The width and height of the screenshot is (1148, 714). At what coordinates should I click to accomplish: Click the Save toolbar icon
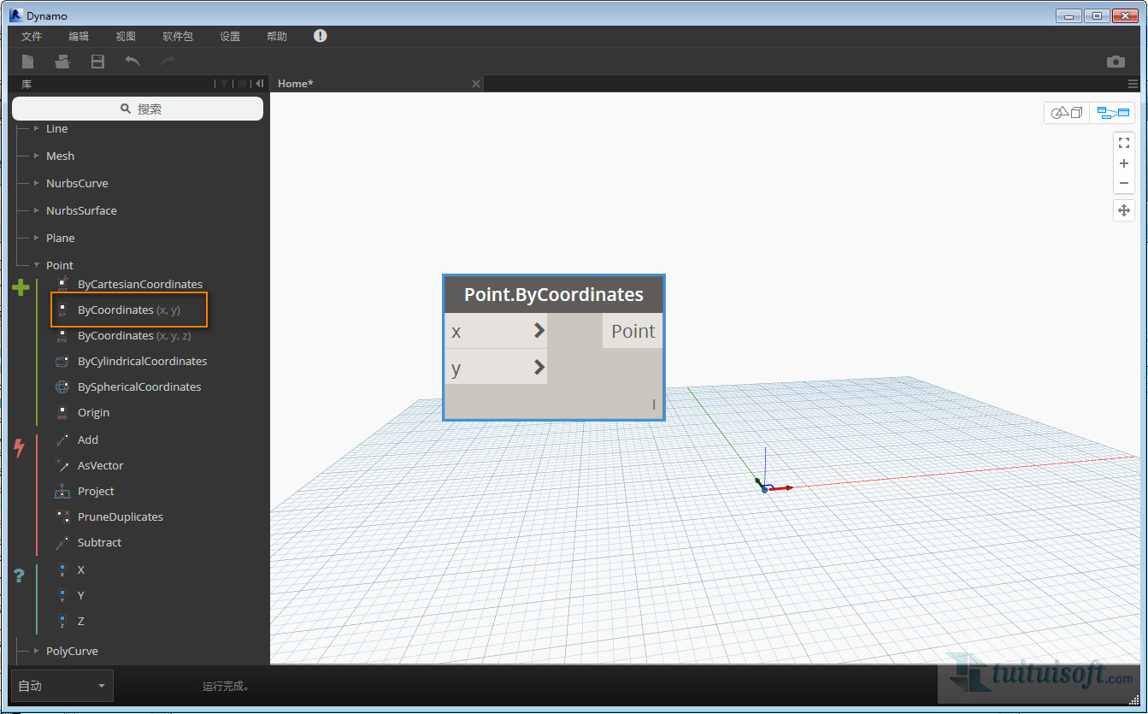(97, 62)
